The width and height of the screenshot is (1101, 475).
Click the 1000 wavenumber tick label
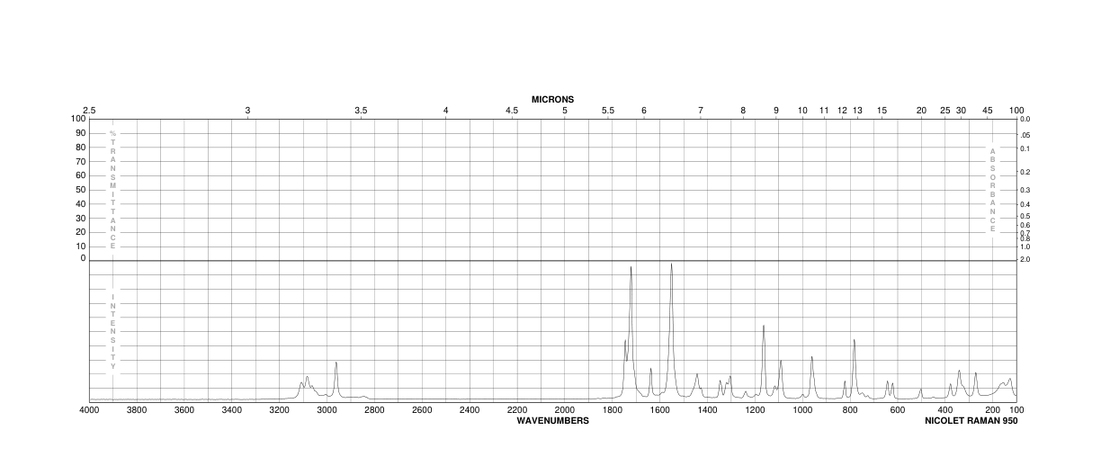802,410
